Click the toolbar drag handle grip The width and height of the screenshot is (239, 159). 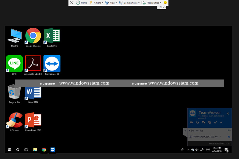[x=159, y=7]
